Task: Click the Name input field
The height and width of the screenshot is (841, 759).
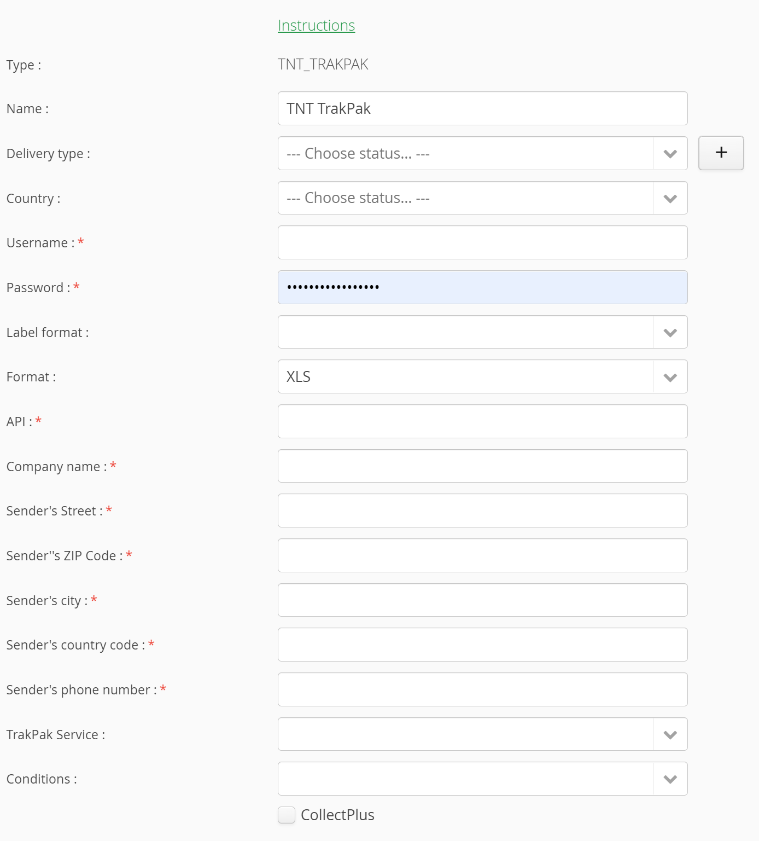Action: (482, 108)
